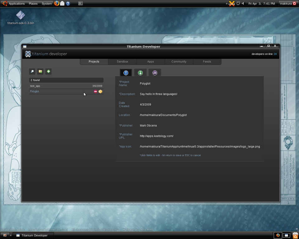
Task: Create a new project with the plus icon
Action: coord(48,71)
